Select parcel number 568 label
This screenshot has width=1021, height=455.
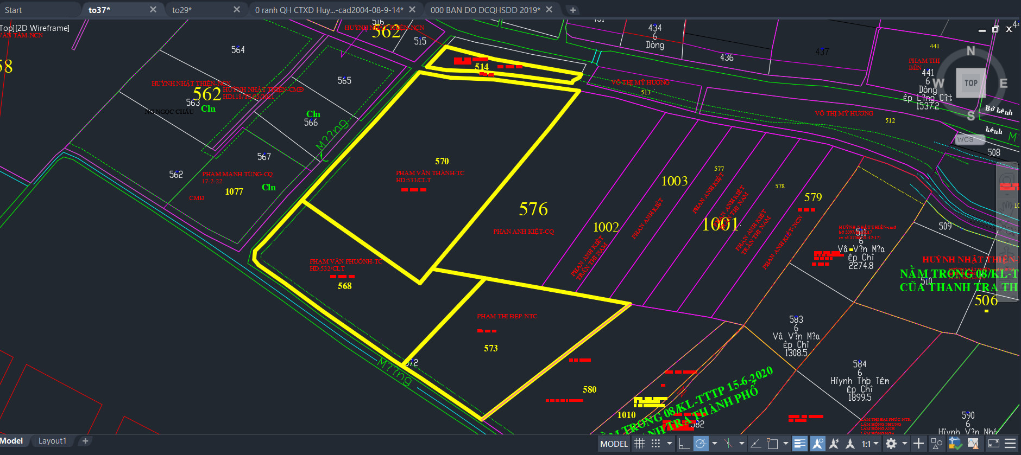click(x=345, y=286)
